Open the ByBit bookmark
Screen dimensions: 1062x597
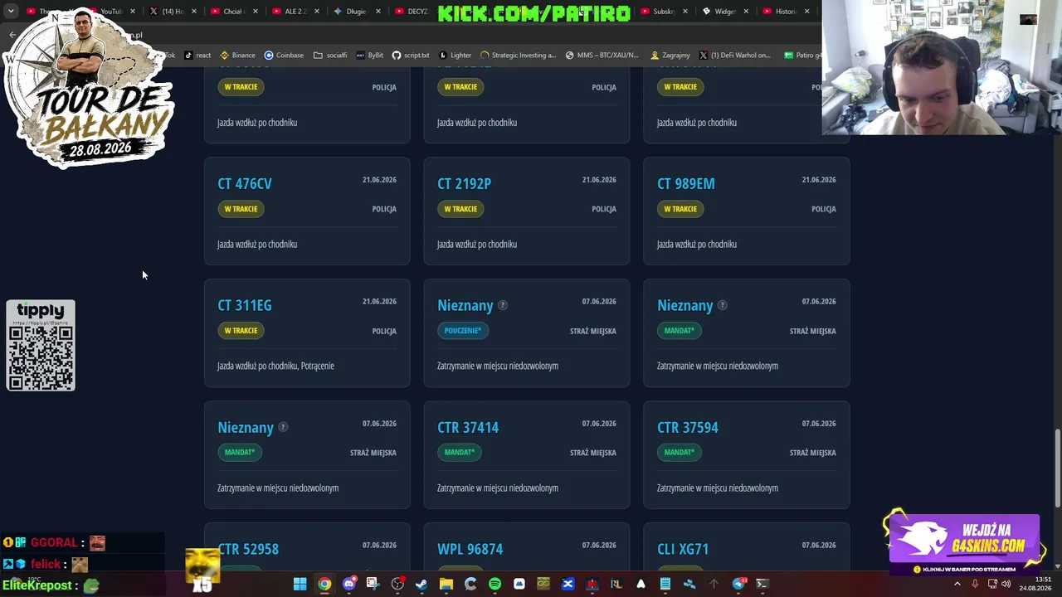point(370,56)
